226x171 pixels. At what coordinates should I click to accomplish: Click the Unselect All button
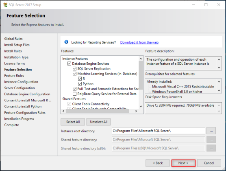[99, 122]
